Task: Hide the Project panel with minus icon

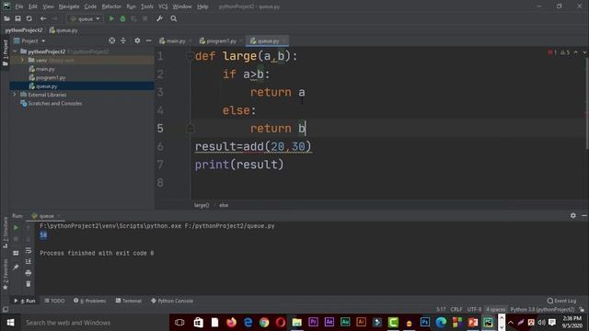Action: [x=149, y=40]
